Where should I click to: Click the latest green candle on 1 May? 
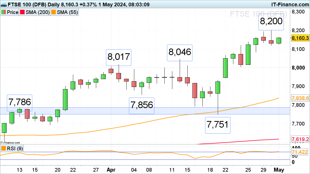click(x=279, y=40)
